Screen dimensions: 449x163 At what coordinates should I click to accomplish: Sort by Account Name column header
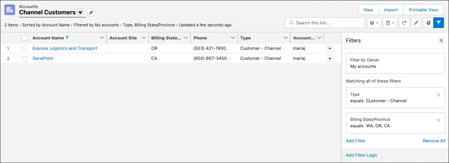[48, 38]
